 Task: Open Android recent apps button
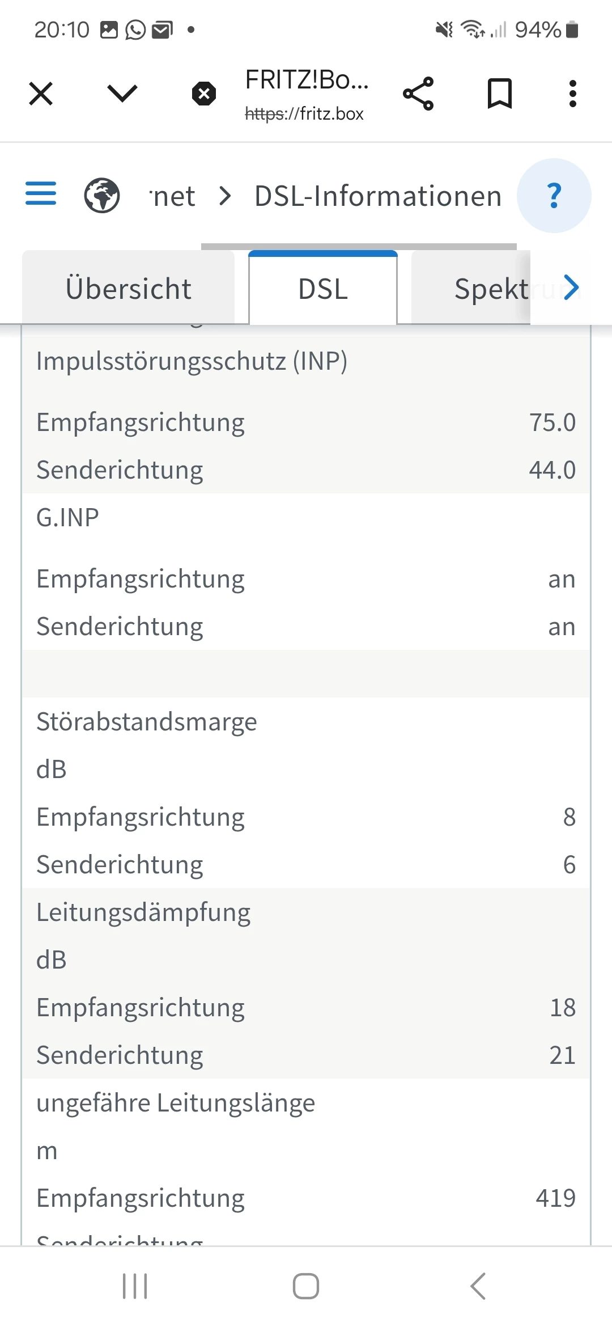pos(135,1286)
